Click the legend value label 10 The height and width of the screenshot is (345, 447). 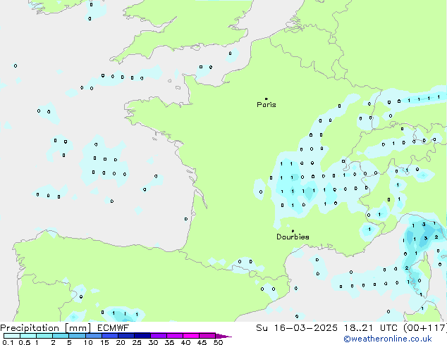(x=87, y=342)
